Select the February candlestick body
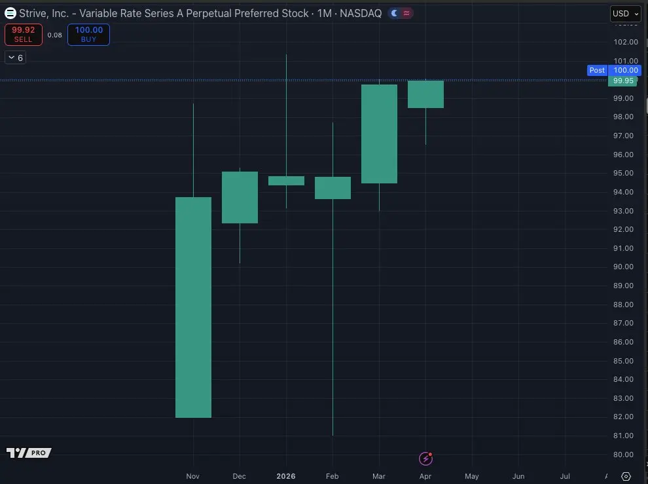Screen dimensions: 648x484 (333, 188)
